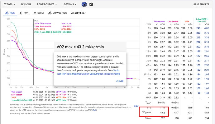
Task: Switch to the Run tab
Action: coord(24,13)
